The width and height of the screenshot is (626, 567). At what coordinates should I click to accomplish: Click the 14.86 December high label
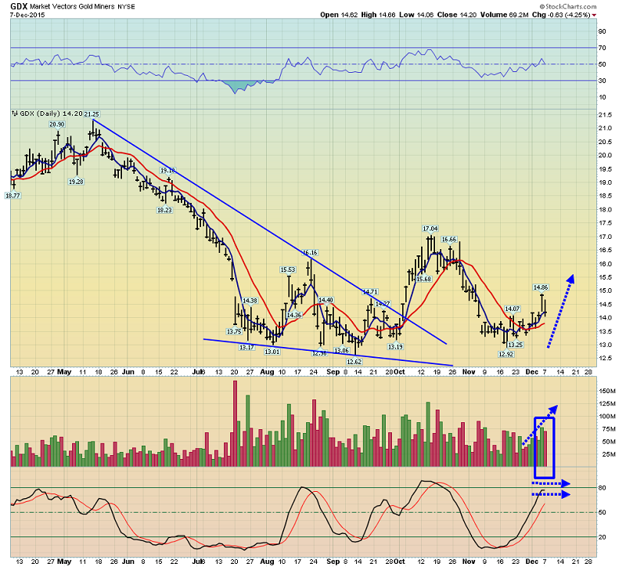click(x=541, y=287)
